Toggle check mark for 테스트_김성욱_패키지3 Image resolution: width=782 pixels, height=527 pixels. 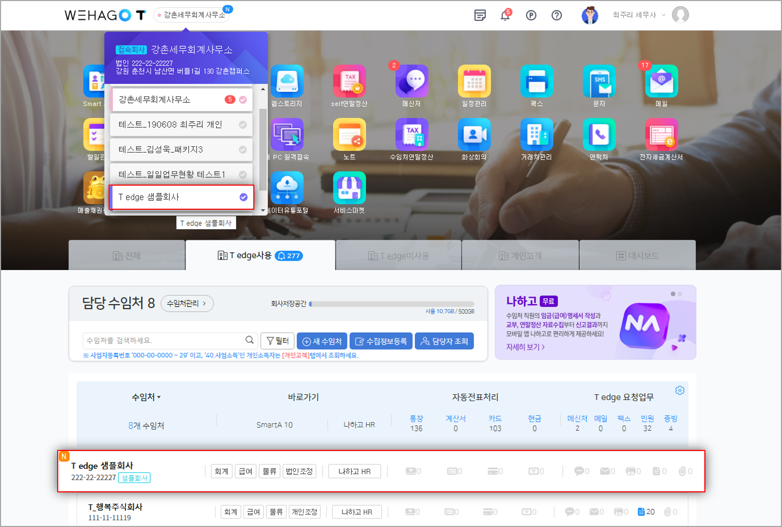[x=243, y=150]
